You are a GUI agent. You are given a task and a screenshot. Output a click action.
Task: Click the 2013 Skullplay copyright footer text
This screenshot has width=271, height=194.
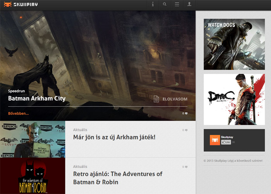point(233,161)
